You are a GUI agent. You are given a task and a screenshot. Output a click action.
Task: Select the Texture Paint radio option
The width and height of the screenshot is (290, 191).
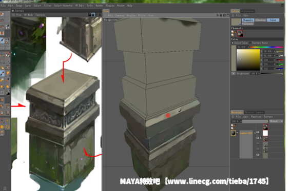click(x=250, y=43)
